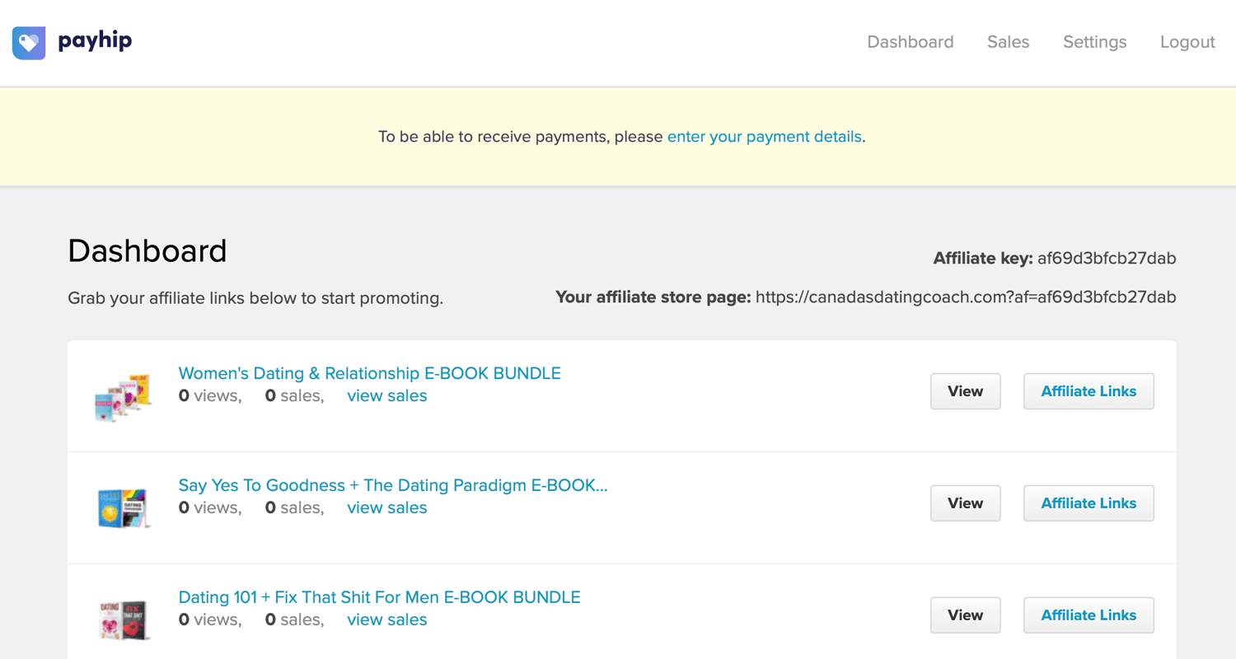This screenshot has width=1236, height=659.
Task: Get Affiliate Links for Say Yes To Goodness
Action: click(1088, 503)
